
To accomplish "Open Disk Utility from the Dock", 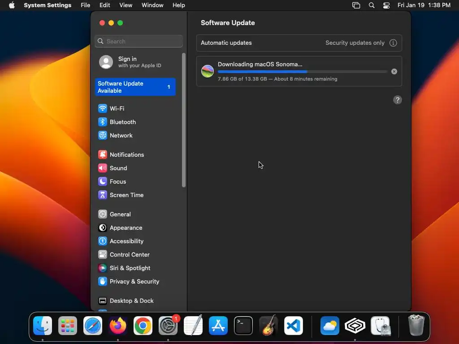I will coord(380,326).
